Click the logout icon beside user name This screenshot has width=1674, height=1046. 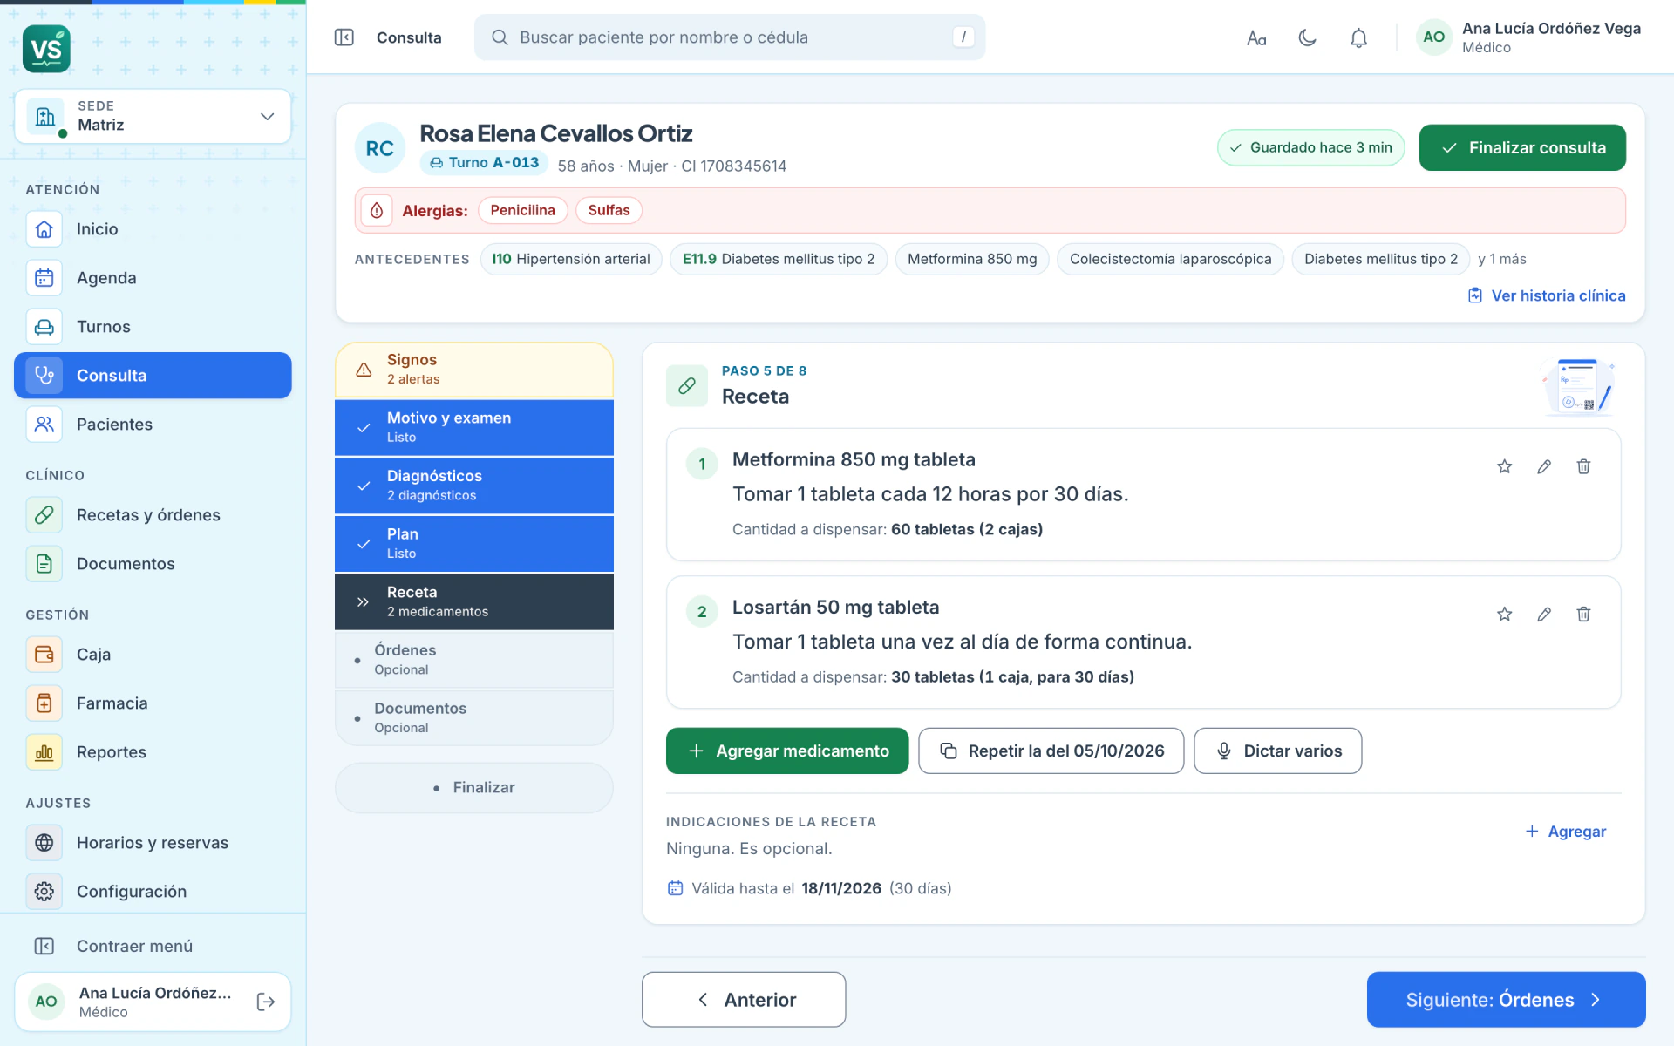click(266, 1002)
